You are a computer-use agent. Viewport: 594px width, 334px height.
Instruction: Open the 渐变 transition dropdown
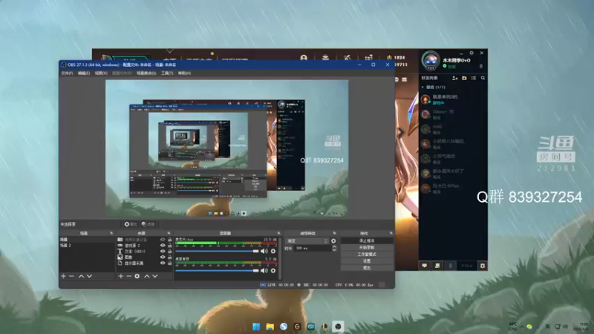307,240
